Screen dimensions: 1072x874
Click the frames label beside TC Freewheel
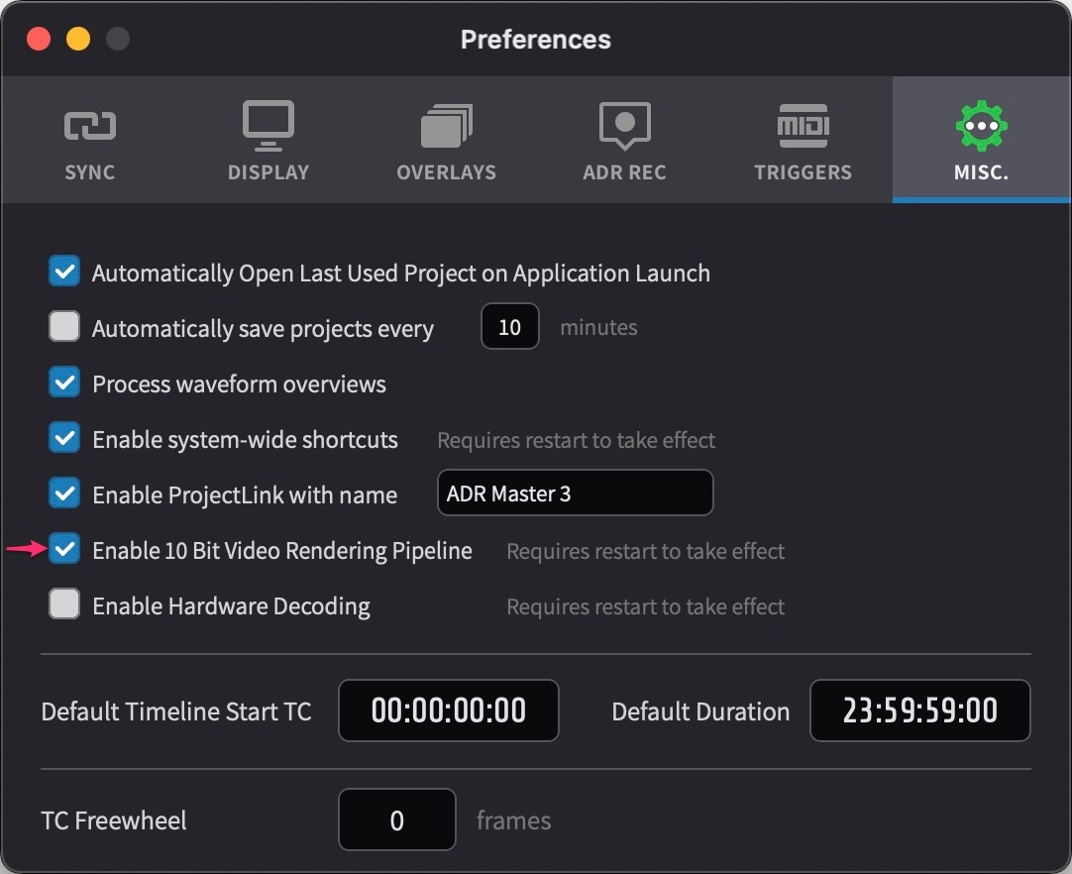[x=513, y=820]
